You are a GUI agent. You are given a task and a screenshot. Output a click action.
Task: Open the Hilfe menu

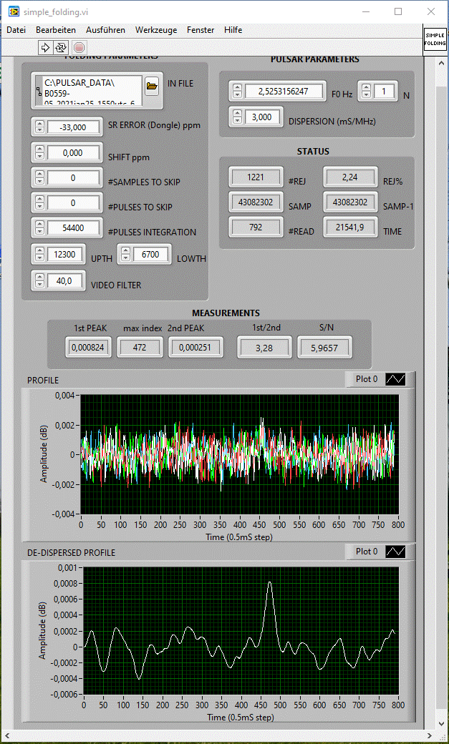(233, 30)
